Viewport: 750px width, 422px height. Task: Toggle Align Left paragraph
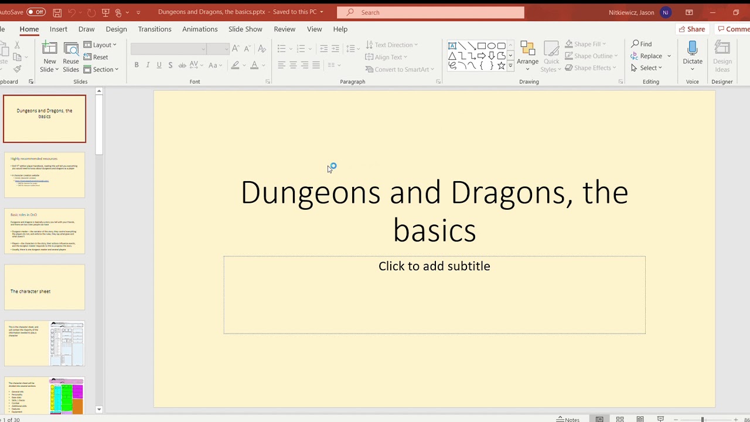click(282, 65)
